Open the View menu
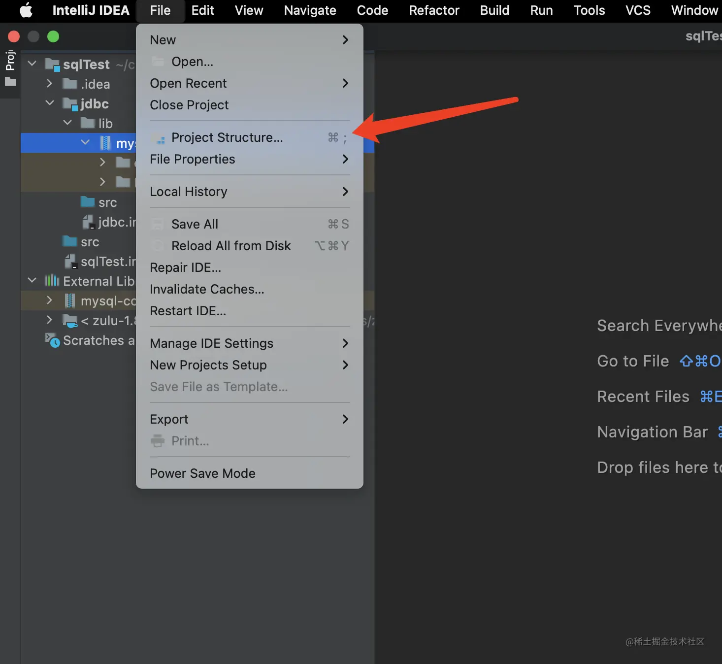This screenshot has height=664, width=722. pyautogui.click(x=249, y=10)
